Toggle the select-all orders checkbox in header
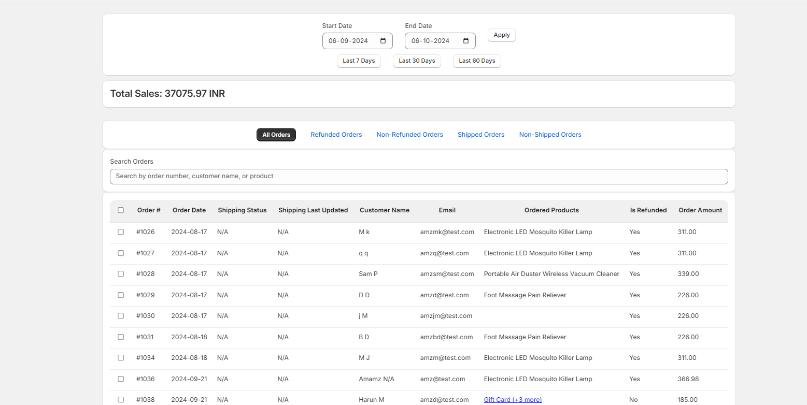Viewport: 807px width, 405px height. tap(121, 210)
